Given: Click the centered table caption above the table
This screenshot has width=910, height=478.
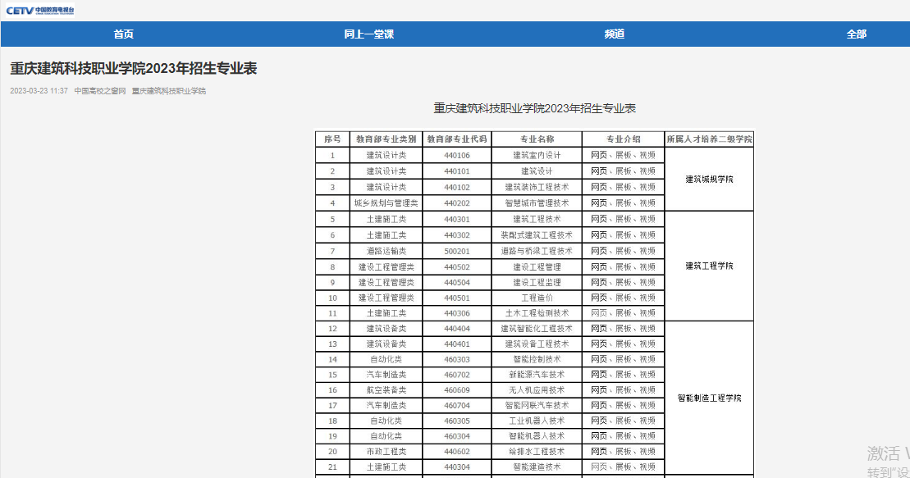Looking at the screenshot, I should [x=535, y=108].
